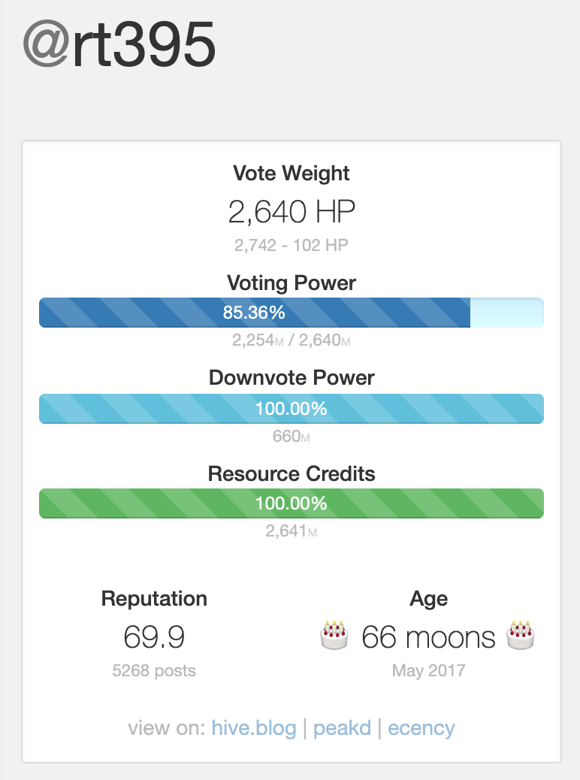
Task: Open the ecency profile link
Action: click(x=421, y=728)
